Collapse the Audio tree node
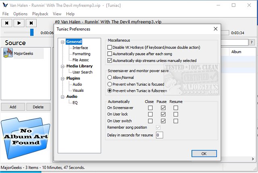Viewport: 258px width, 173px height. pyautogui.click(x=62, y=97)
